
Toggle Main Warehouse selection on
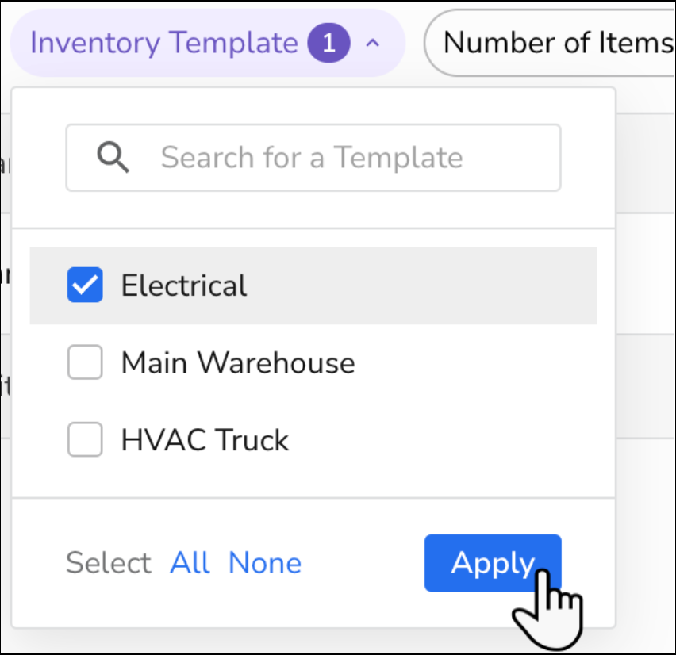[x=85, y=362]
